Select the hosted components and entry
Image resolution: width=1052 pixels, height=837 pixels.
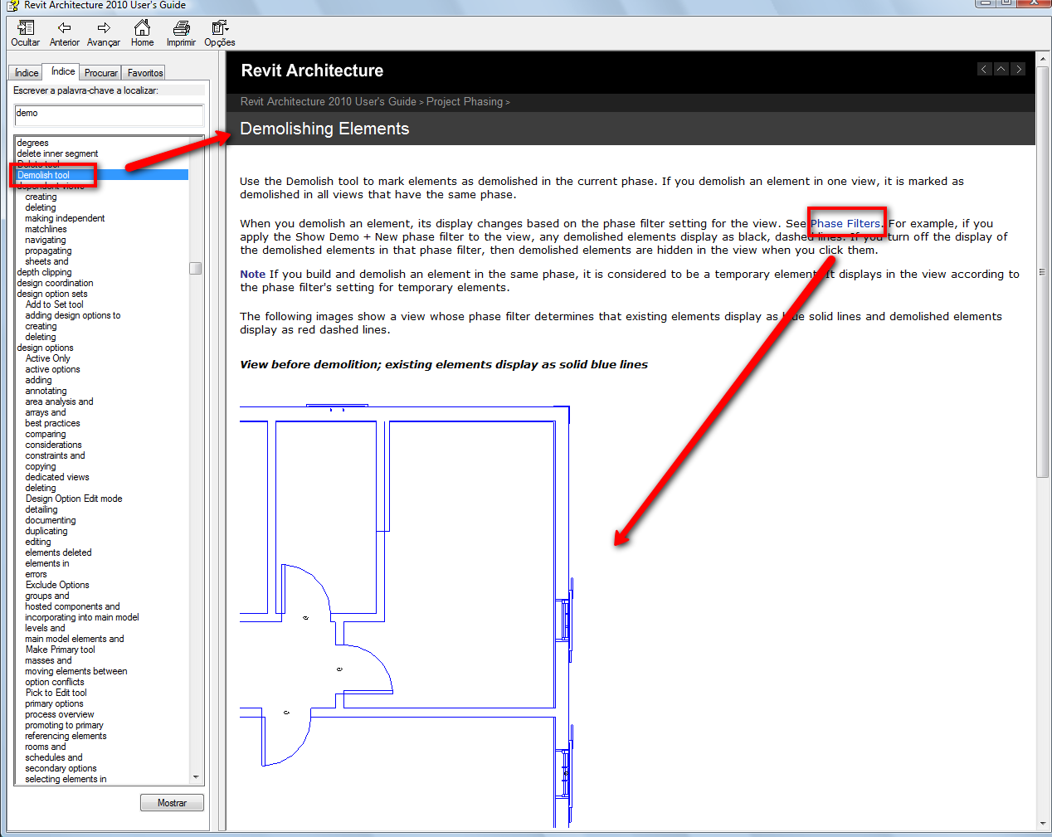click(72, 606)
